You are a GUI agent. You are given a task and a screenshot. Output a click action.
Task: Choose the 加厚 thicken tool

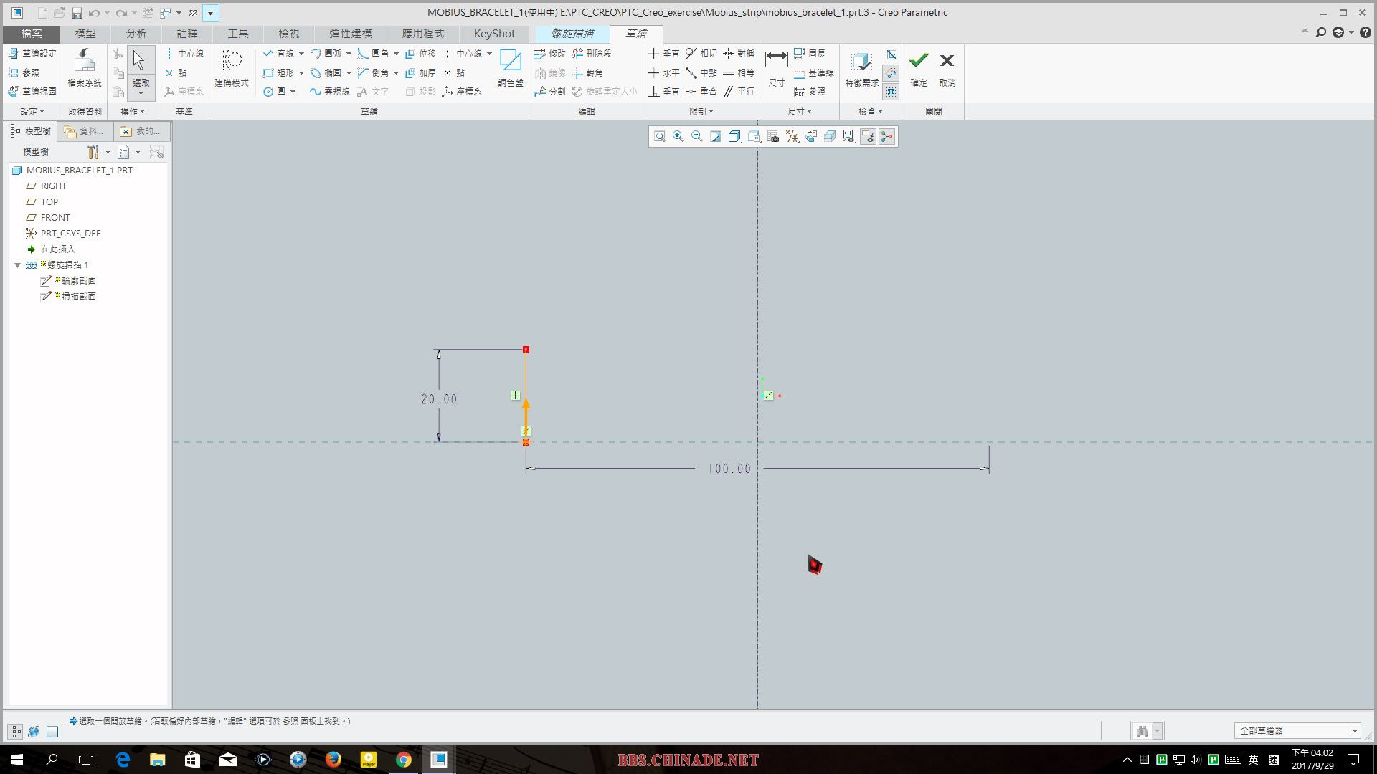(421, 72)
